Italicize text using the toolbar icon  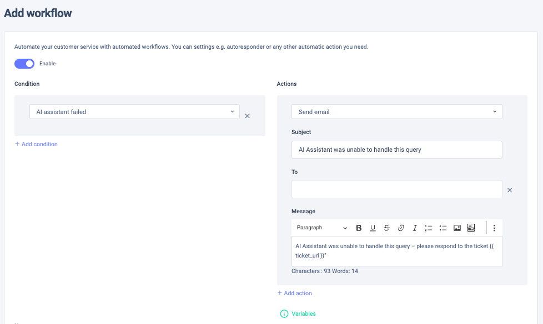[415, 228]
